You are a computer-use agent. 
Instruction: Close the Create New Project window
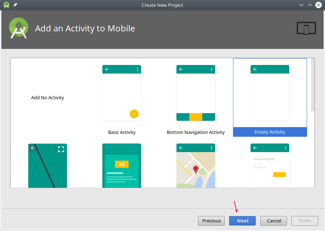coord(319,5)
